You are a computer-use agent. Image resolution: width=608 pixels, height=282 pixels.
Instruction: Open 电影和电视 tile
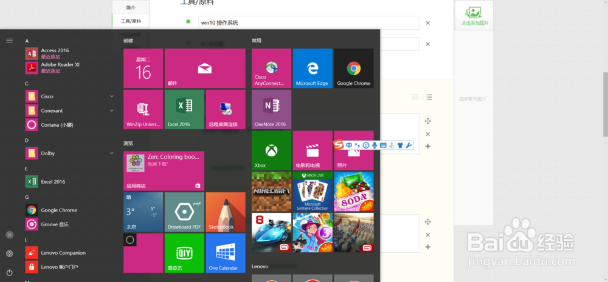313,150
